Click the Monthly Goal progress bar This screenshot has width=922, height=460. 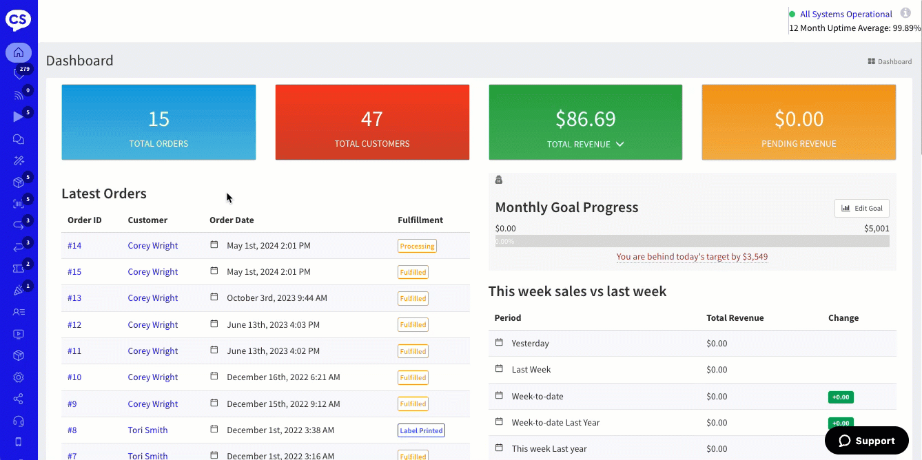pyautogui.click(x=692, y=242)
